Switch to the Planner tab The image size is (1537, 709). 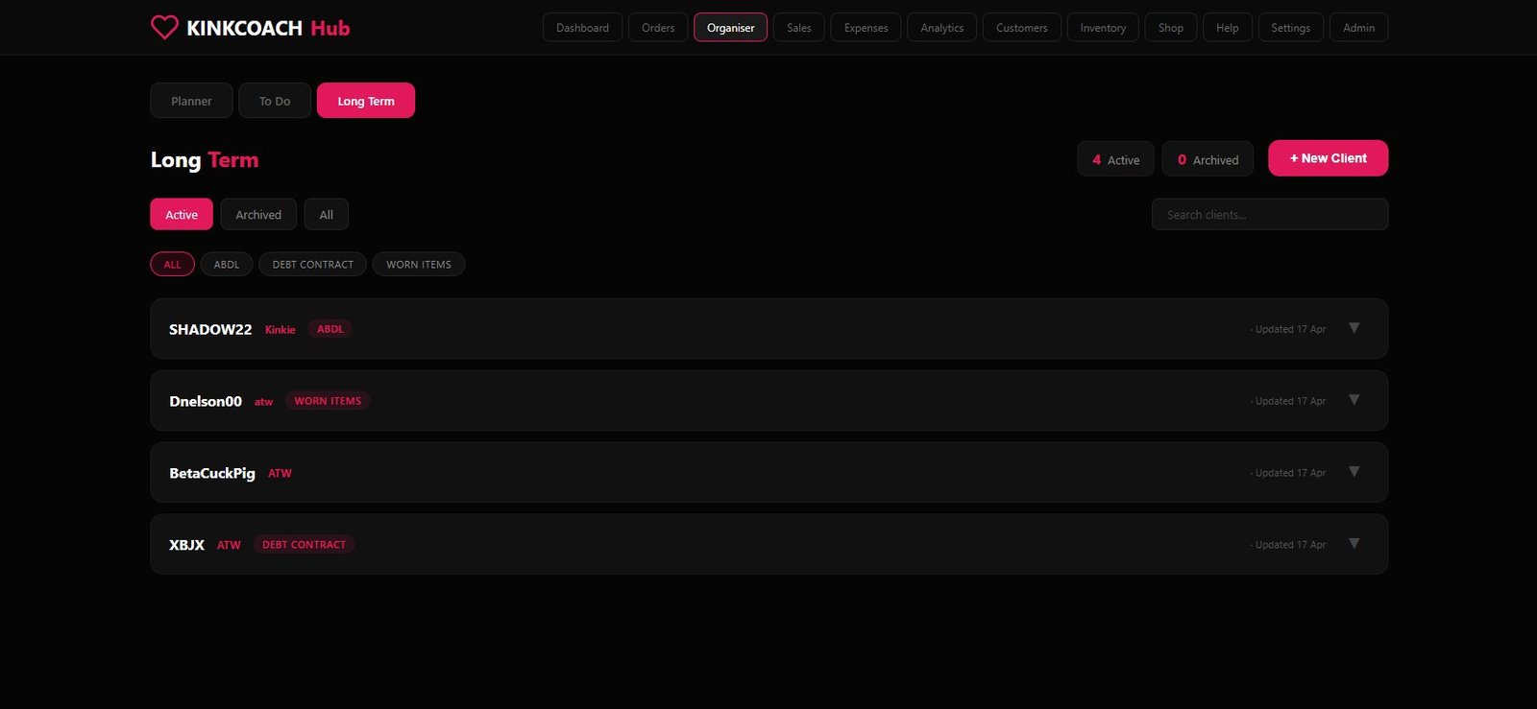[x=191, y=101]
